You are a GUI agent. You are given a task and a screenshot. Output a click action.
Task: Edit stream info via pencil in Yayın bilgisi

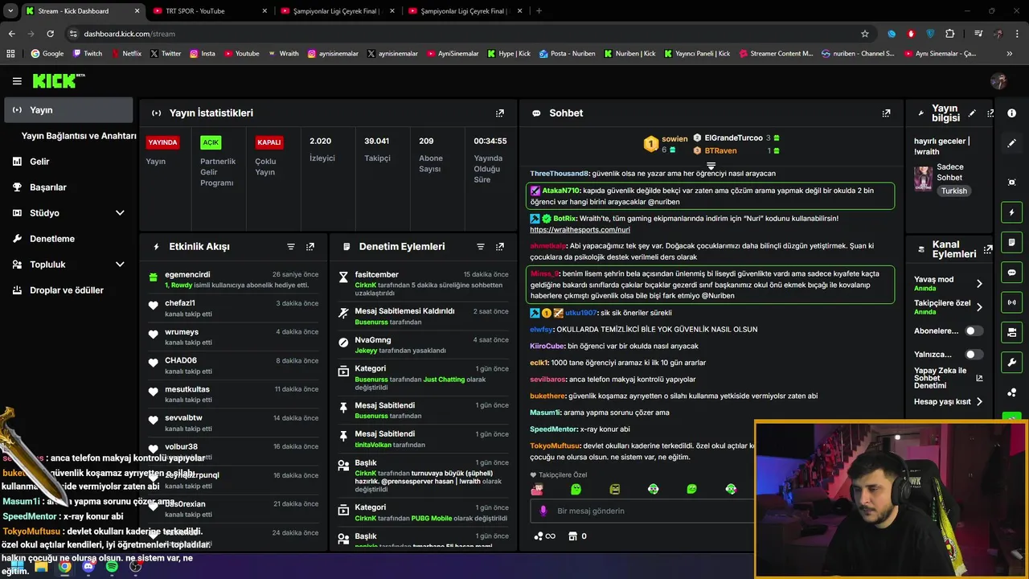tap(972, 113)
